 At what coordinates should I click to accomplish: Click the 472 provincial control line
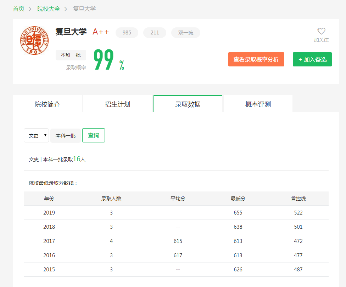pyautogui.click(x=298, y=241)
